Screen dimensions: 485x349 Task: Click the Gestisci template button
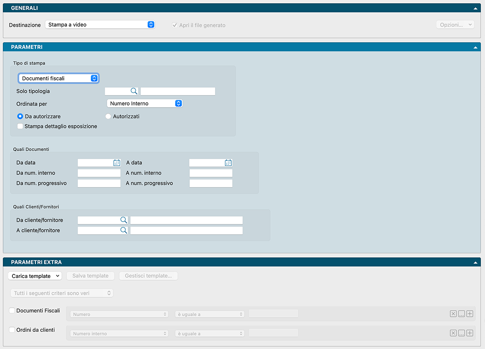[148, 276]
